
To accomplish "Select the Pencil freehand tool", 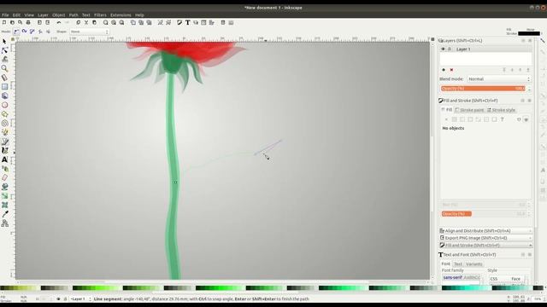I will [4, 132].
